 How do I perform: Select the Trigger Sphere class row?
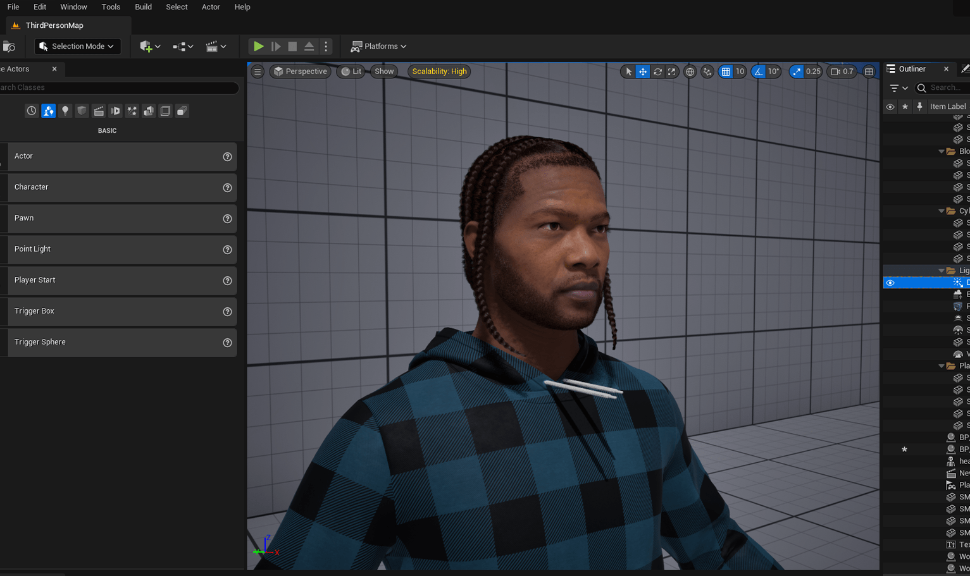(x=118, y=342)
